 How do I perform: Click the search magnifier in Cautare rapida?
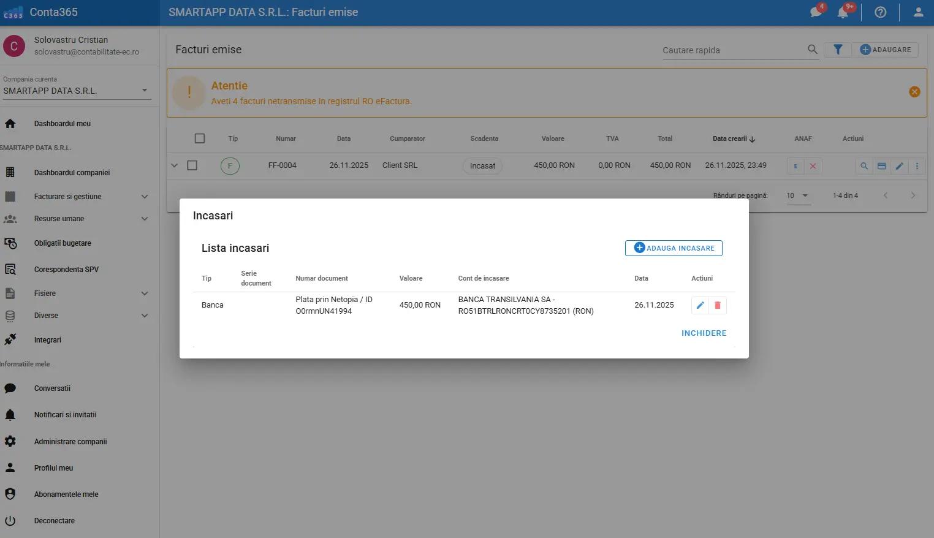coord(813,50)
